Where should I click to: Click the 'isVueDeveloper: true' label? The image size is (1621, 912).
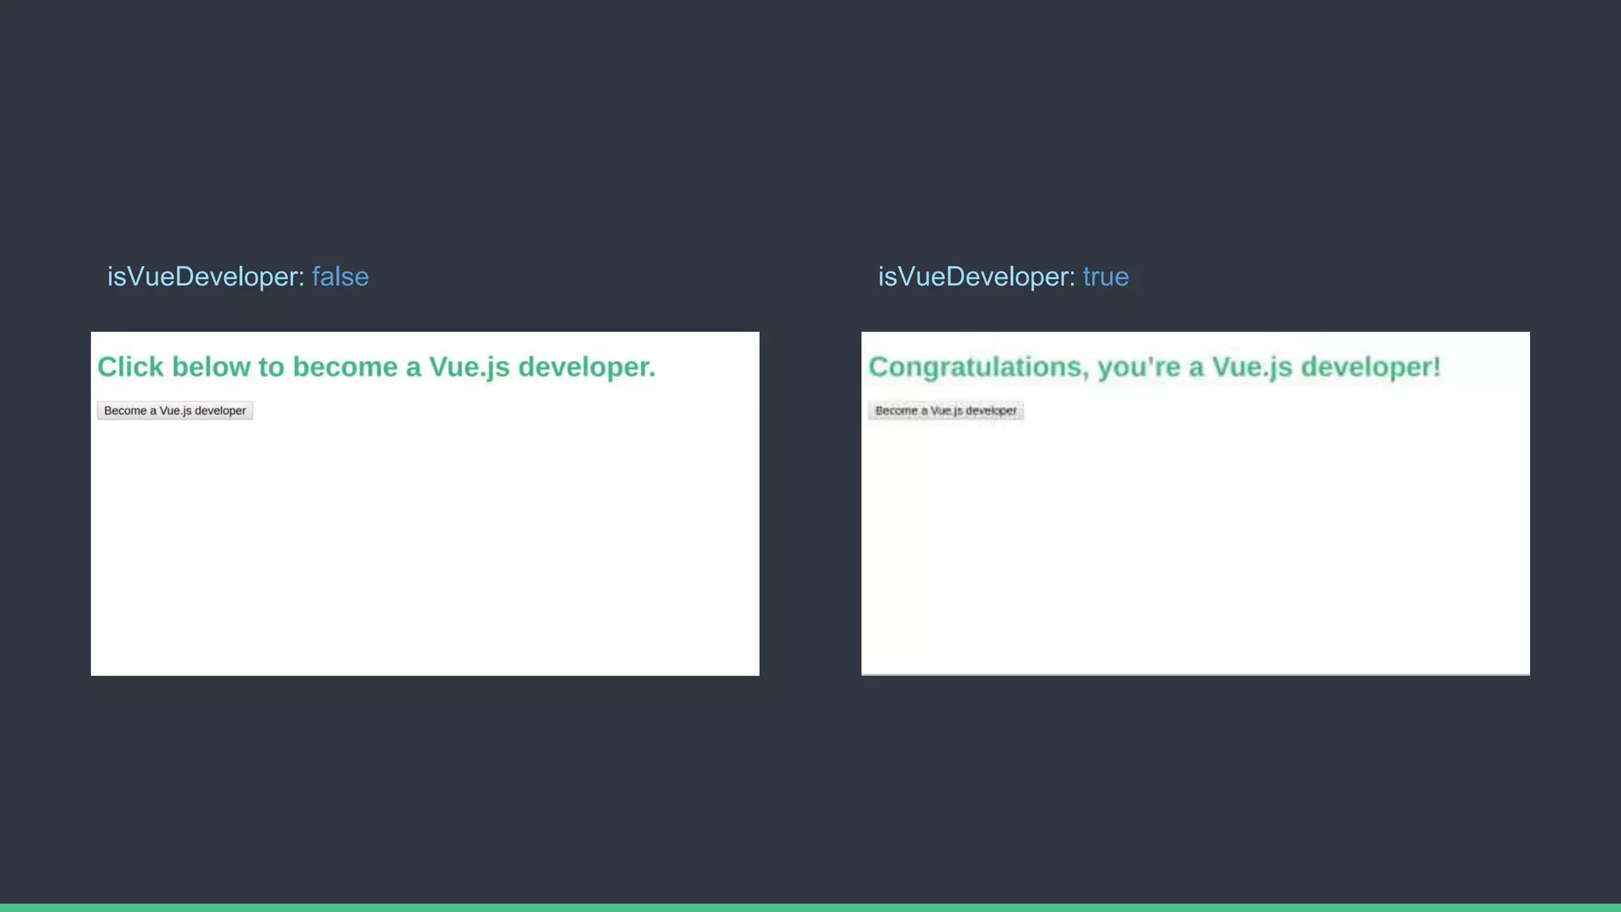[x=1004, y=276]
